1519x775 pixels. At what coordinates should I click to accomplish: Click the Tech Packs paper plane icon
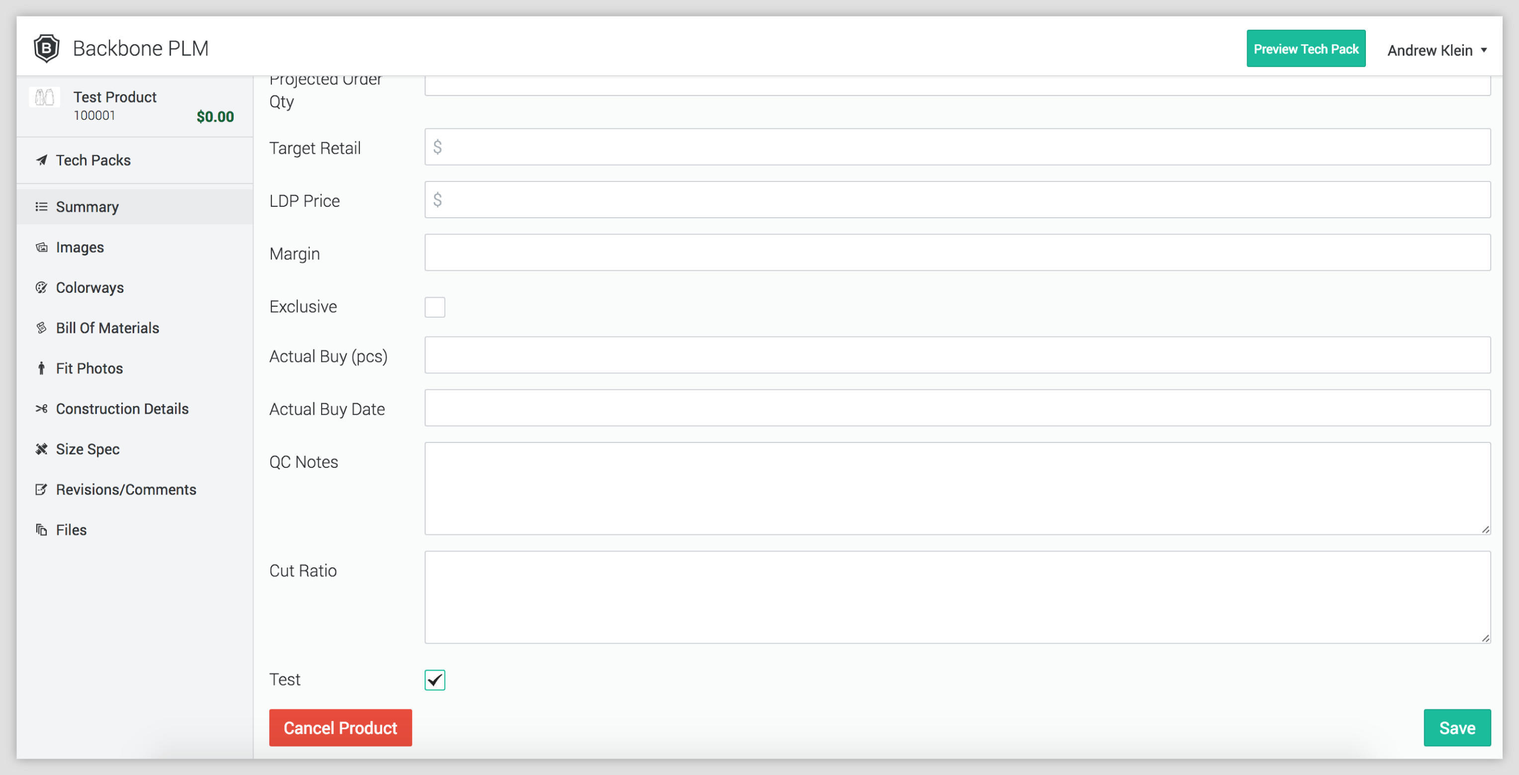pyautogui.click(x=41, y=160)
